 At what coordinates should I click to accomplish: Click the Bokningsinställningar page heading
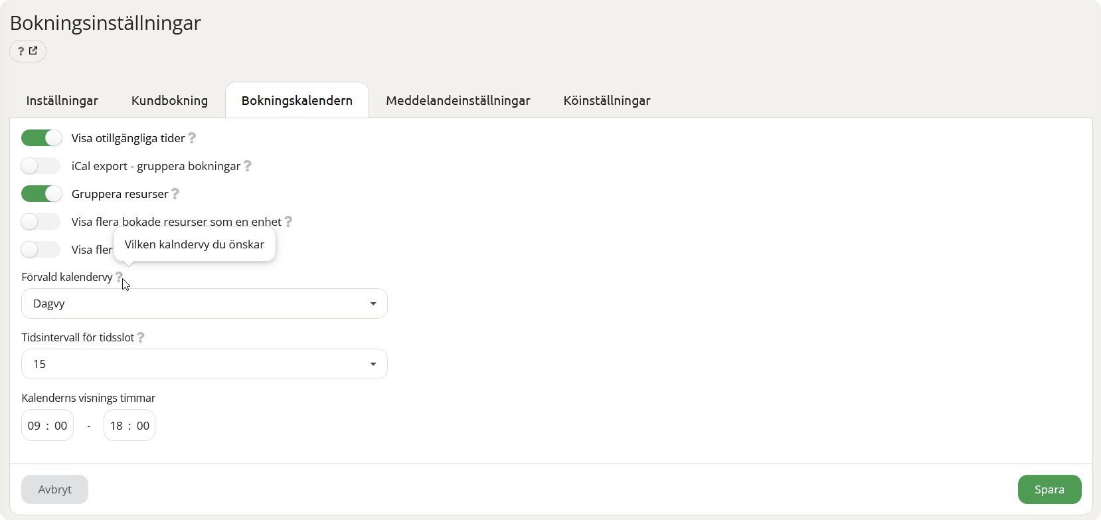click(106, 23)
